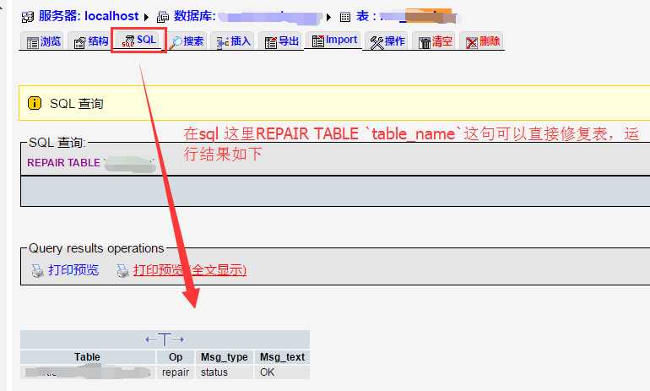
Task: Toggle the ←T→ full texts control
Action: [165, 339]
